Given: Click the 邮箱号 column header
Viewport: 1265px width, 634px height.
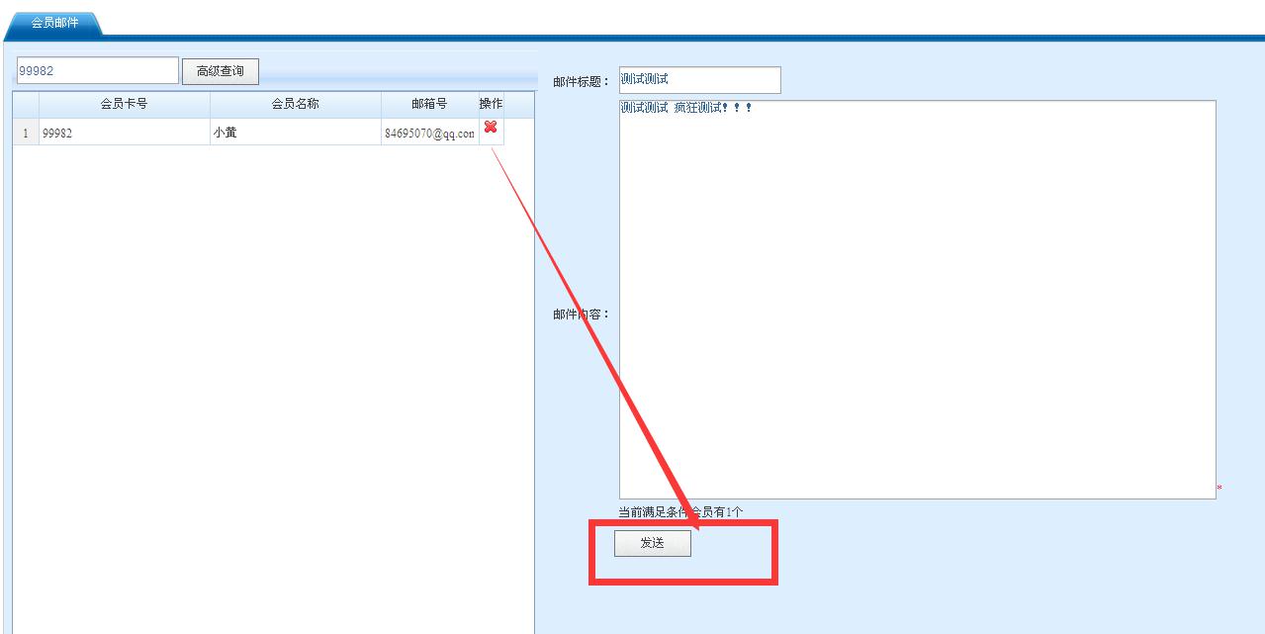Looking at the screenshot, I should 429,104.
